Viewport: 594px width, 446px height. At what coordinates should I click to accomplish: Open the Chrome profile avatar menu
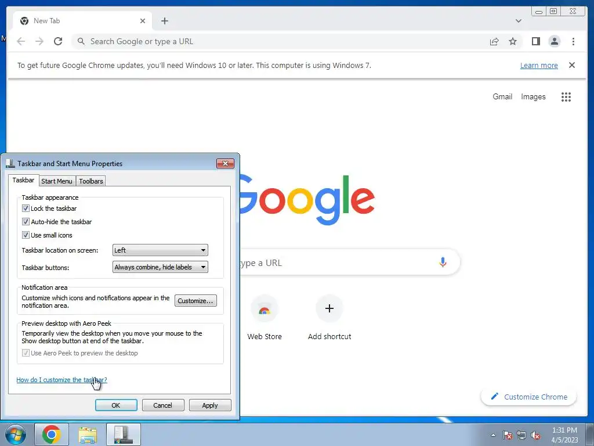[554, 41]
